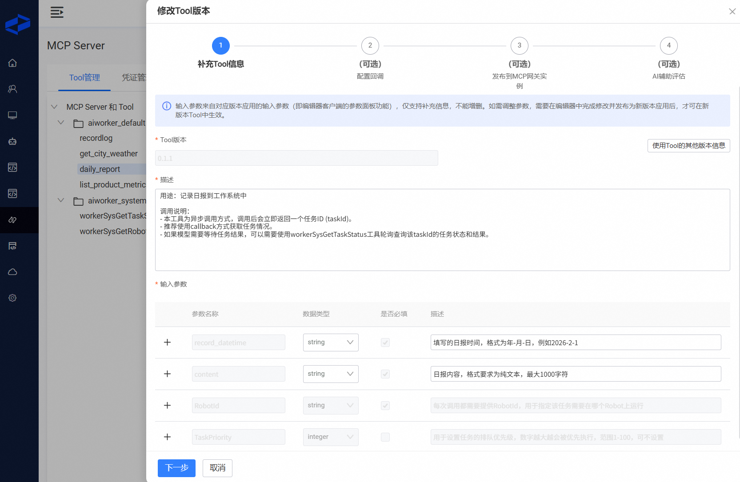This screenshot has height=482, width=740.
Task: Open the monitor icon in sidebar
Action: pyautogui.click(x=12, y=115)
